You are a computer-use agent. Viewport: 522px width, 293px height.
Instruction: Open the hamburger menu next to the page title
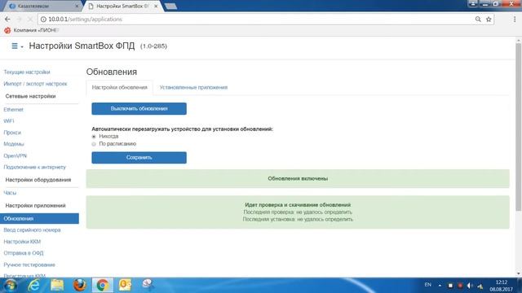[17, 46]
